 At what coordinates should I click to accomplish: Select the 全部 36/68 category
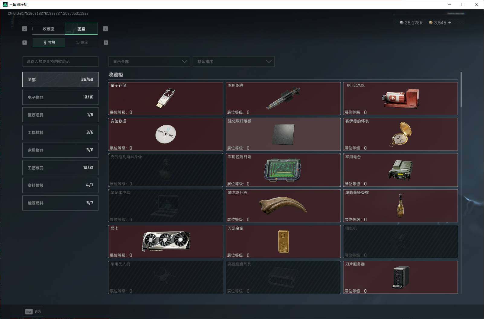pyautogui.click(x=60, y=79)
